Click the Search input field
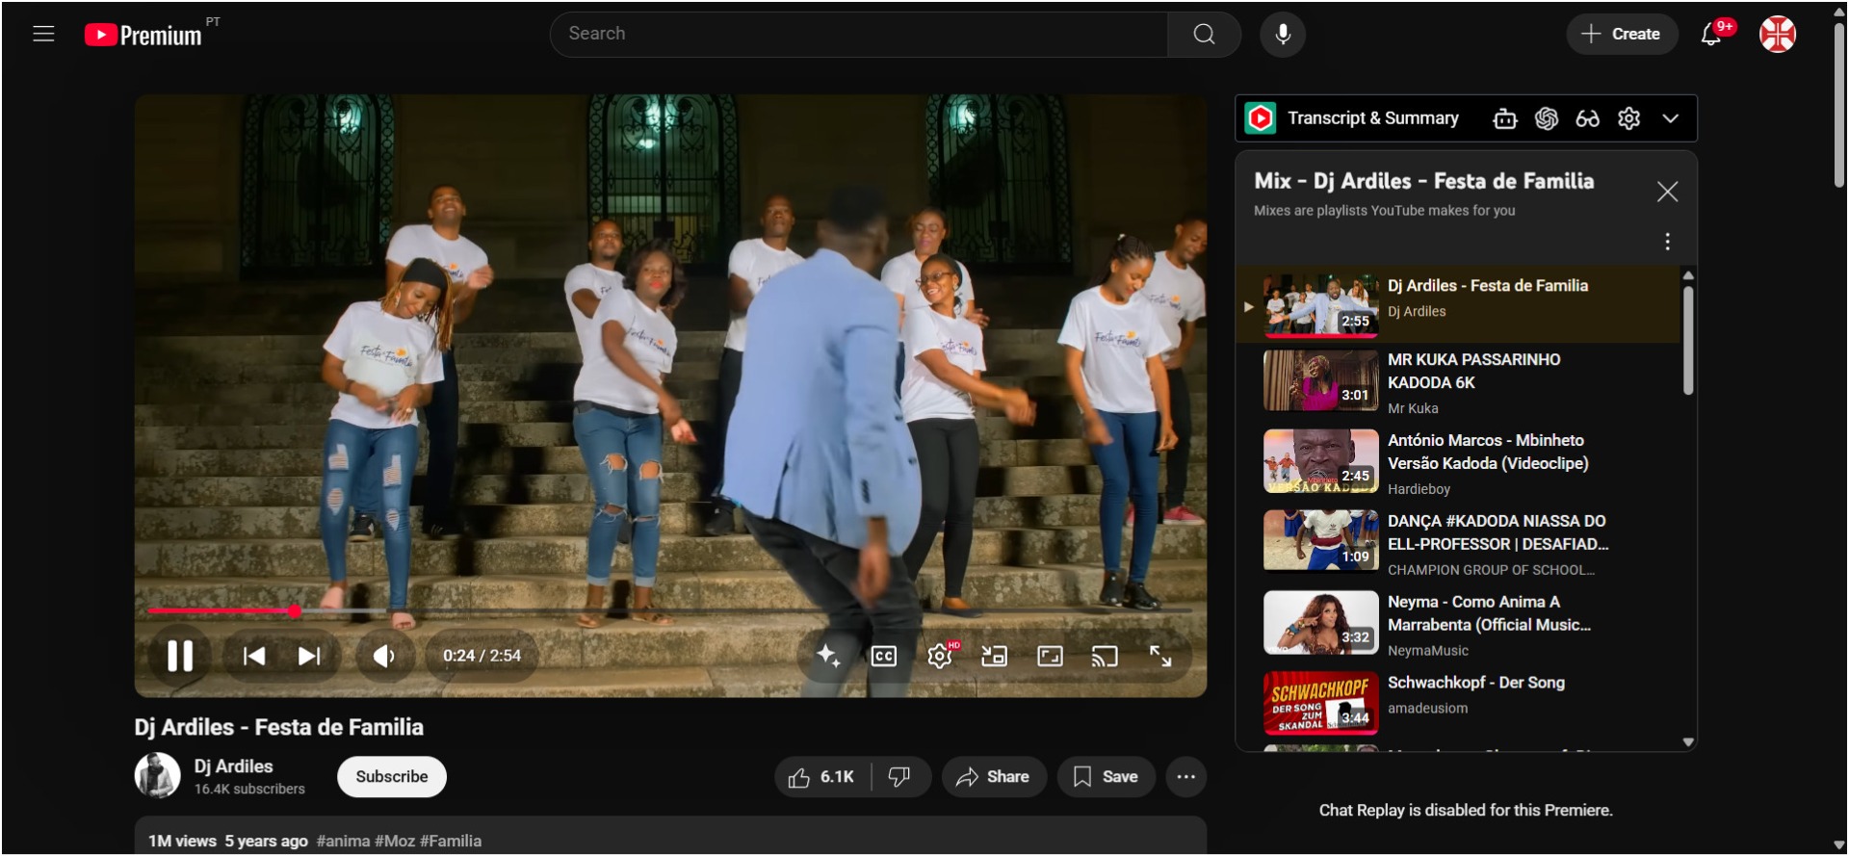 [x=859, y=34]
